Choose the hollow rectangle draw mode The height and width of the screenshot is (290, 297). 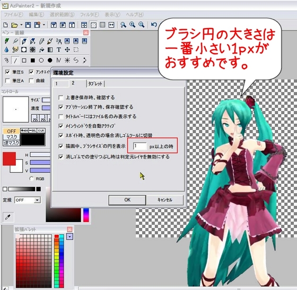24,61
